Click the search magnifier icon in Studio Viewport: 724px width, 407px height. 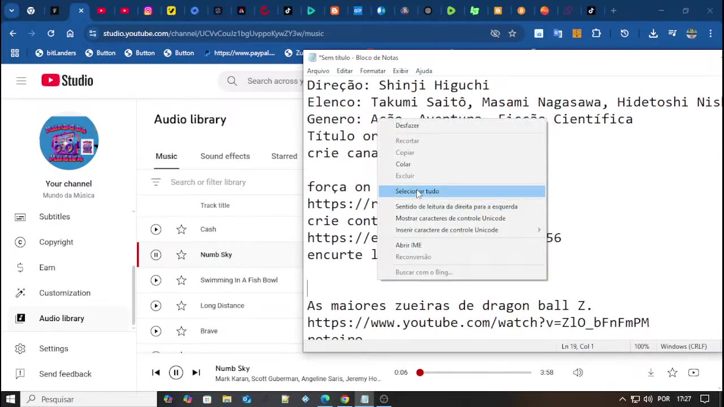click(232, 81)
